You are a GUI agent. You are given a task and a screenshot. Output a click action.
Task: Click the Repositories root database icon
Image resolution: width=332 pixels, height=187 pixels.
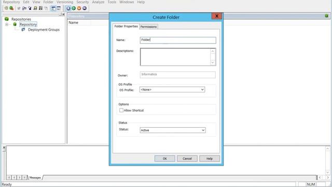(7, 19)
